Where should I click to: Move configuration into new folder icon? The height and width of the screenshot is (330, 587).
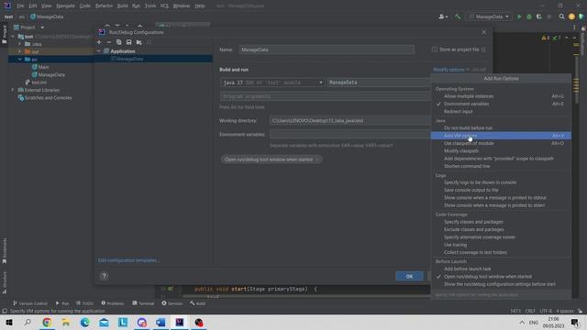coord(138,42)
